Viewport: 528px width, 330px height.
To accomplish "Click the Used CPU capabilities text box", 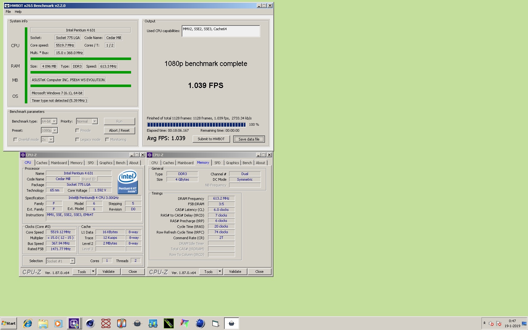I will 221,31.
